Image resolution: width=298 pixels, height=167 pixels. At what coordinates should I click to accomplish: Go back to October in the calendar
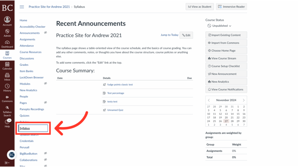tap(209, 100)
